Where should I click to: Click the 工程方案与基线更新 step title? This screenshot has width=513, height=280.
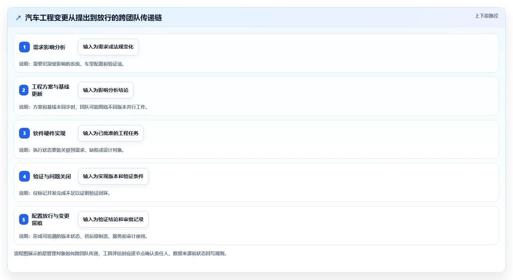tap(51, 90)
